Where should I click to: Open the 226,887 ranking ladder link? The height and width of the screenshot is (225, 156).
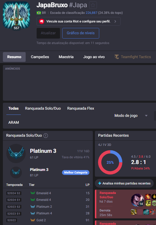coord(91,13)
